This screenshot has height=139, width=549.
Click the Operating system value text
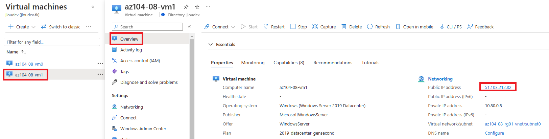click(323, 106)
